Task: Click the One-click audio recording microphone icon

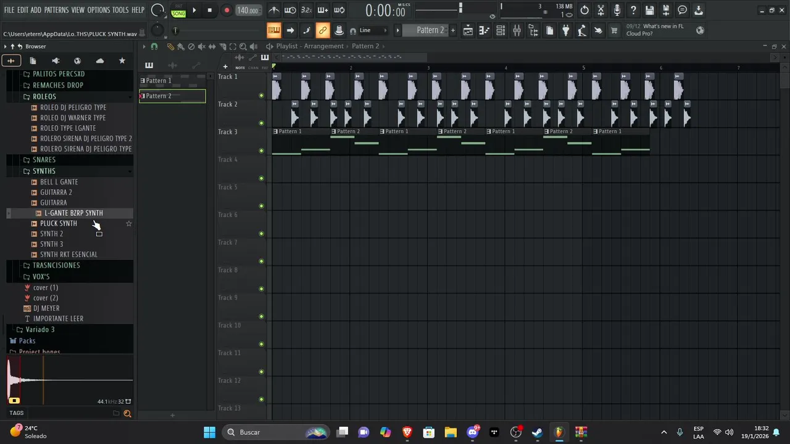Action: pos(617,10)
